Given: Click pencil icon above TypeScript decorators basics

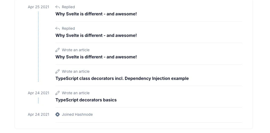Looking at the screenshot, I should (58, 93).
